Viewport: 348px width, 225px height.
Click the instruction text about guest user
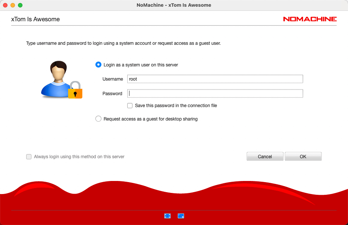[x=123, y=43]
